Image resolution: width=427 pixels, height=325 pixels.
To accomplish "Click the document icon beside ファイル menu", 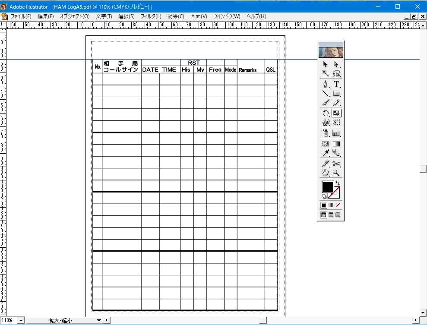I will (x=4, y=16).
